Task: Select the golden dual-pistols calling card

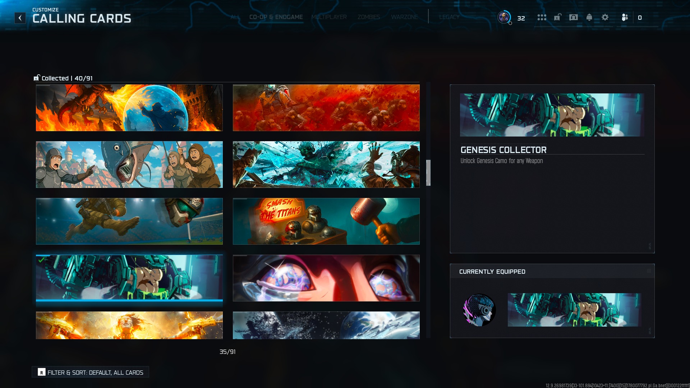Action: coord(129,325)
